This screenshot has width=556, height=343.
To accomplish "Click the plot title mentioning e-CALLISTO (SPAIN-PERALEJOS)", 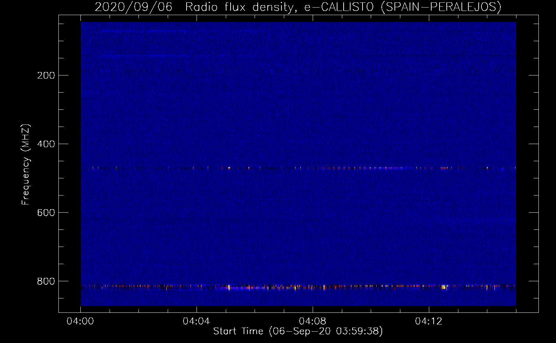I will (x=298, y=7).
